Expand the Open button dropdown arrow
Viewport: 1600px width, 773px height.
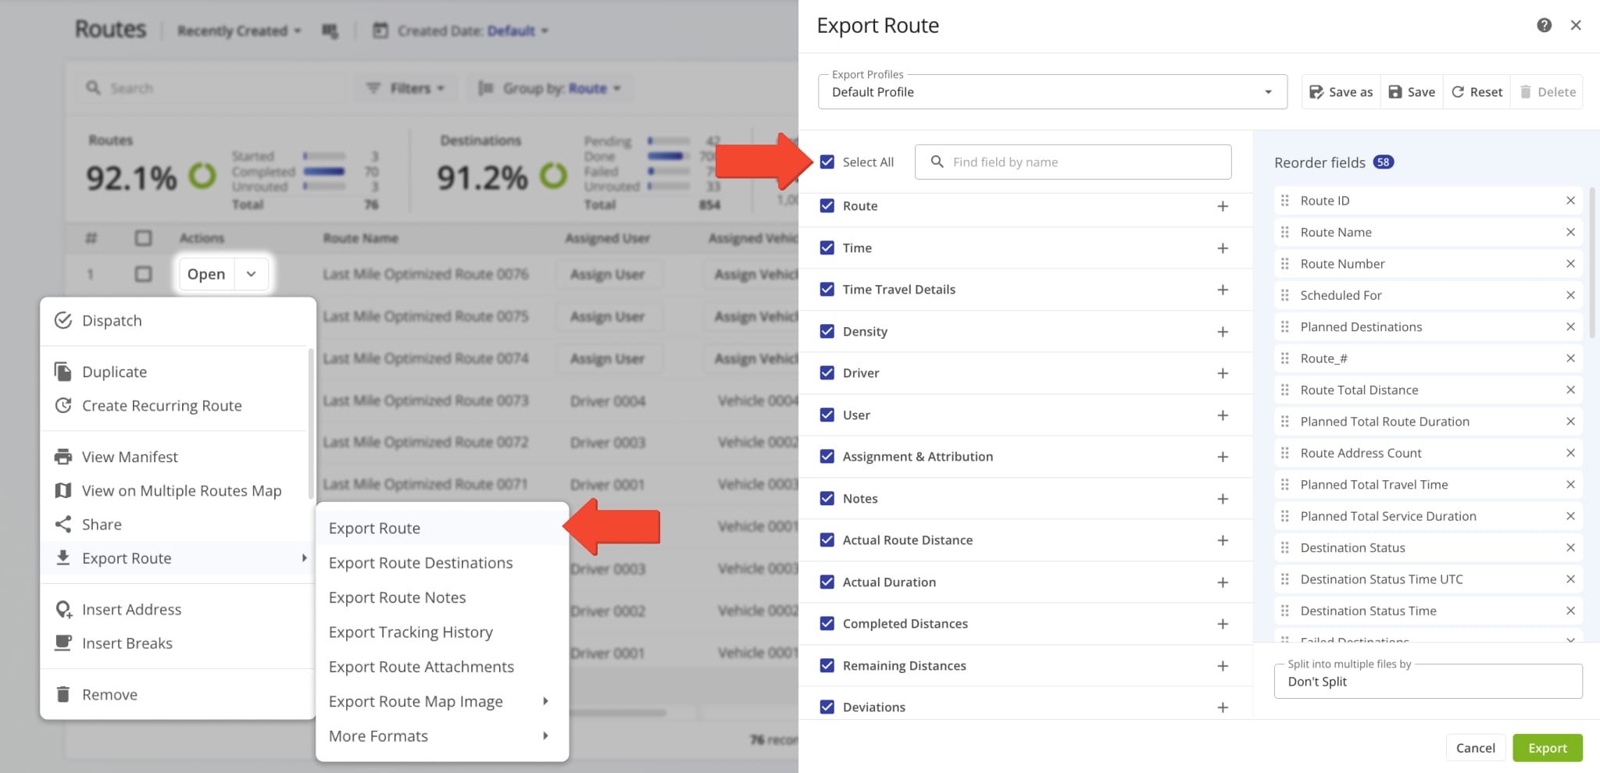[x=251, y=274]
